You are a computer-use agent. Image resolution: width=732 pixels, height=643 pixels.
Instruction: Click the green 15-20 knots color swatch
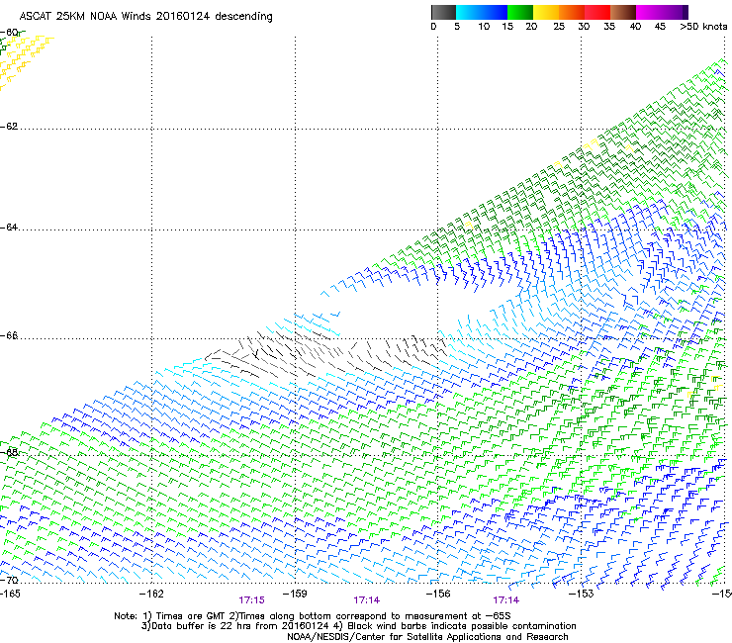tap(520, 12)
